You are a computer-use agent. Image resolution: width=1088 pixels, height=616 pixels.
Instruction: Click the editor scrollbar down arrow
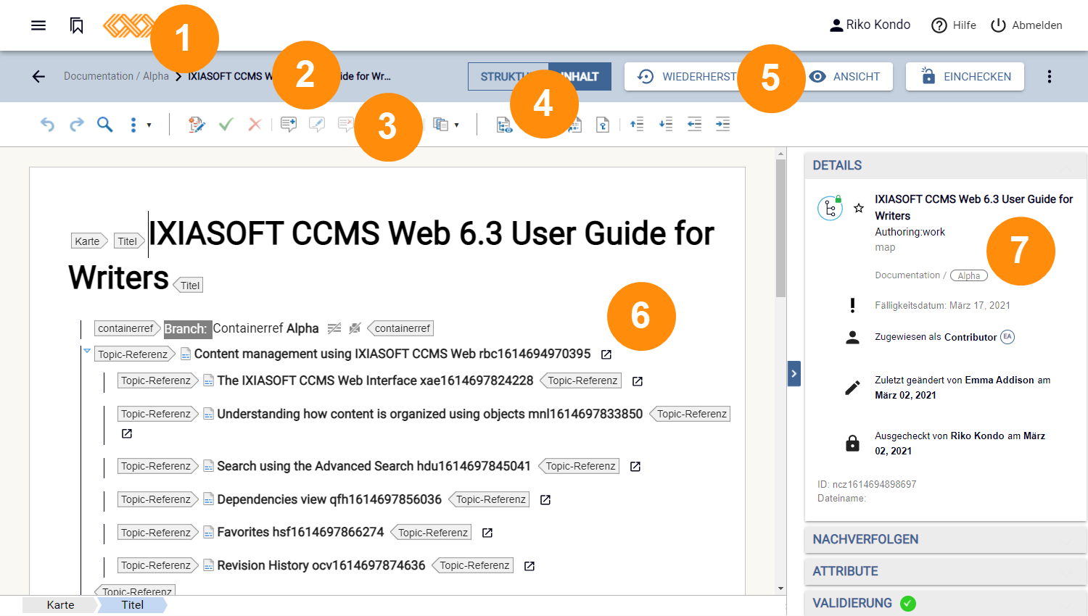(780, 588)
